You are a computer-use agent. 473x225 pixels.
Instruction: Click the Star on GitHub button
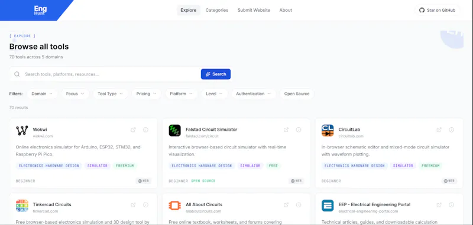[x=437, y=10]
